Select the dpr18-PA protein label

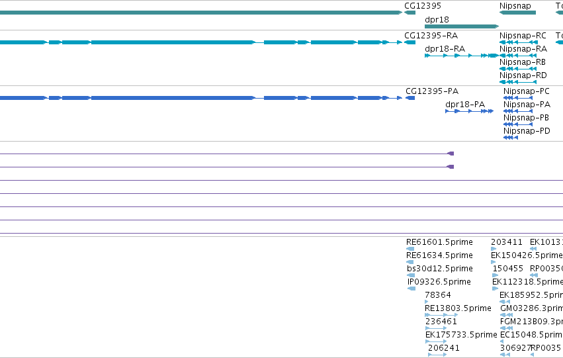pos(465,105)
